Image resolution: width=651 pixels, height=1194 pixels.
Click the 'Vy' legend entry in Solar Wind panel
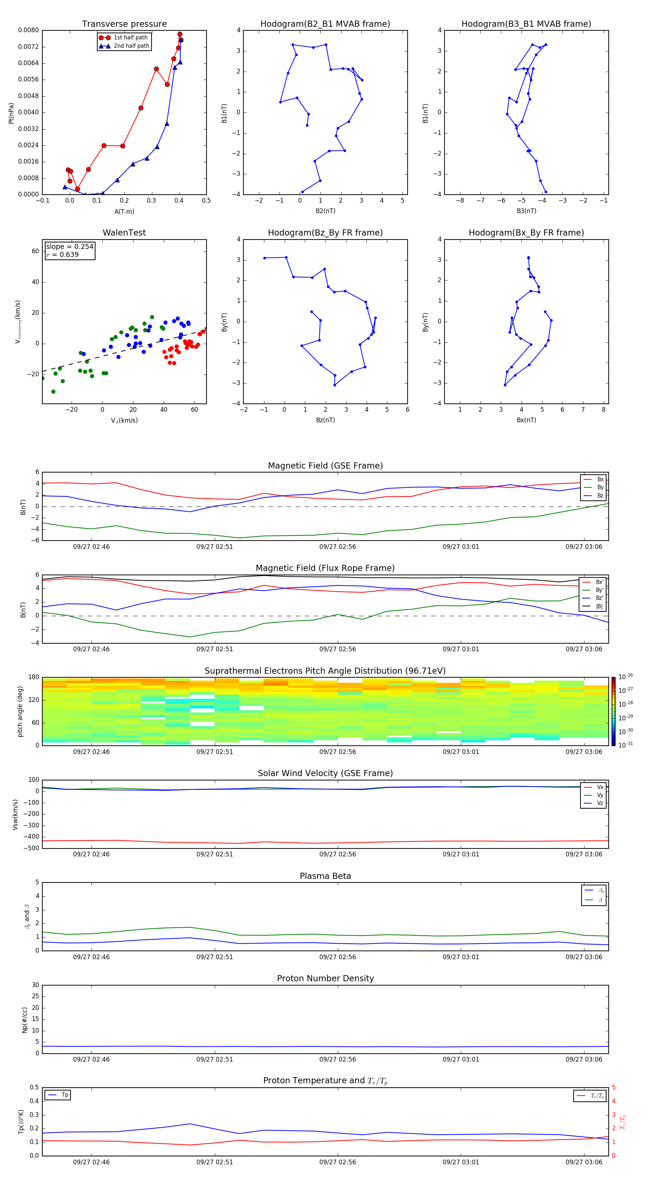coord(593,795)
